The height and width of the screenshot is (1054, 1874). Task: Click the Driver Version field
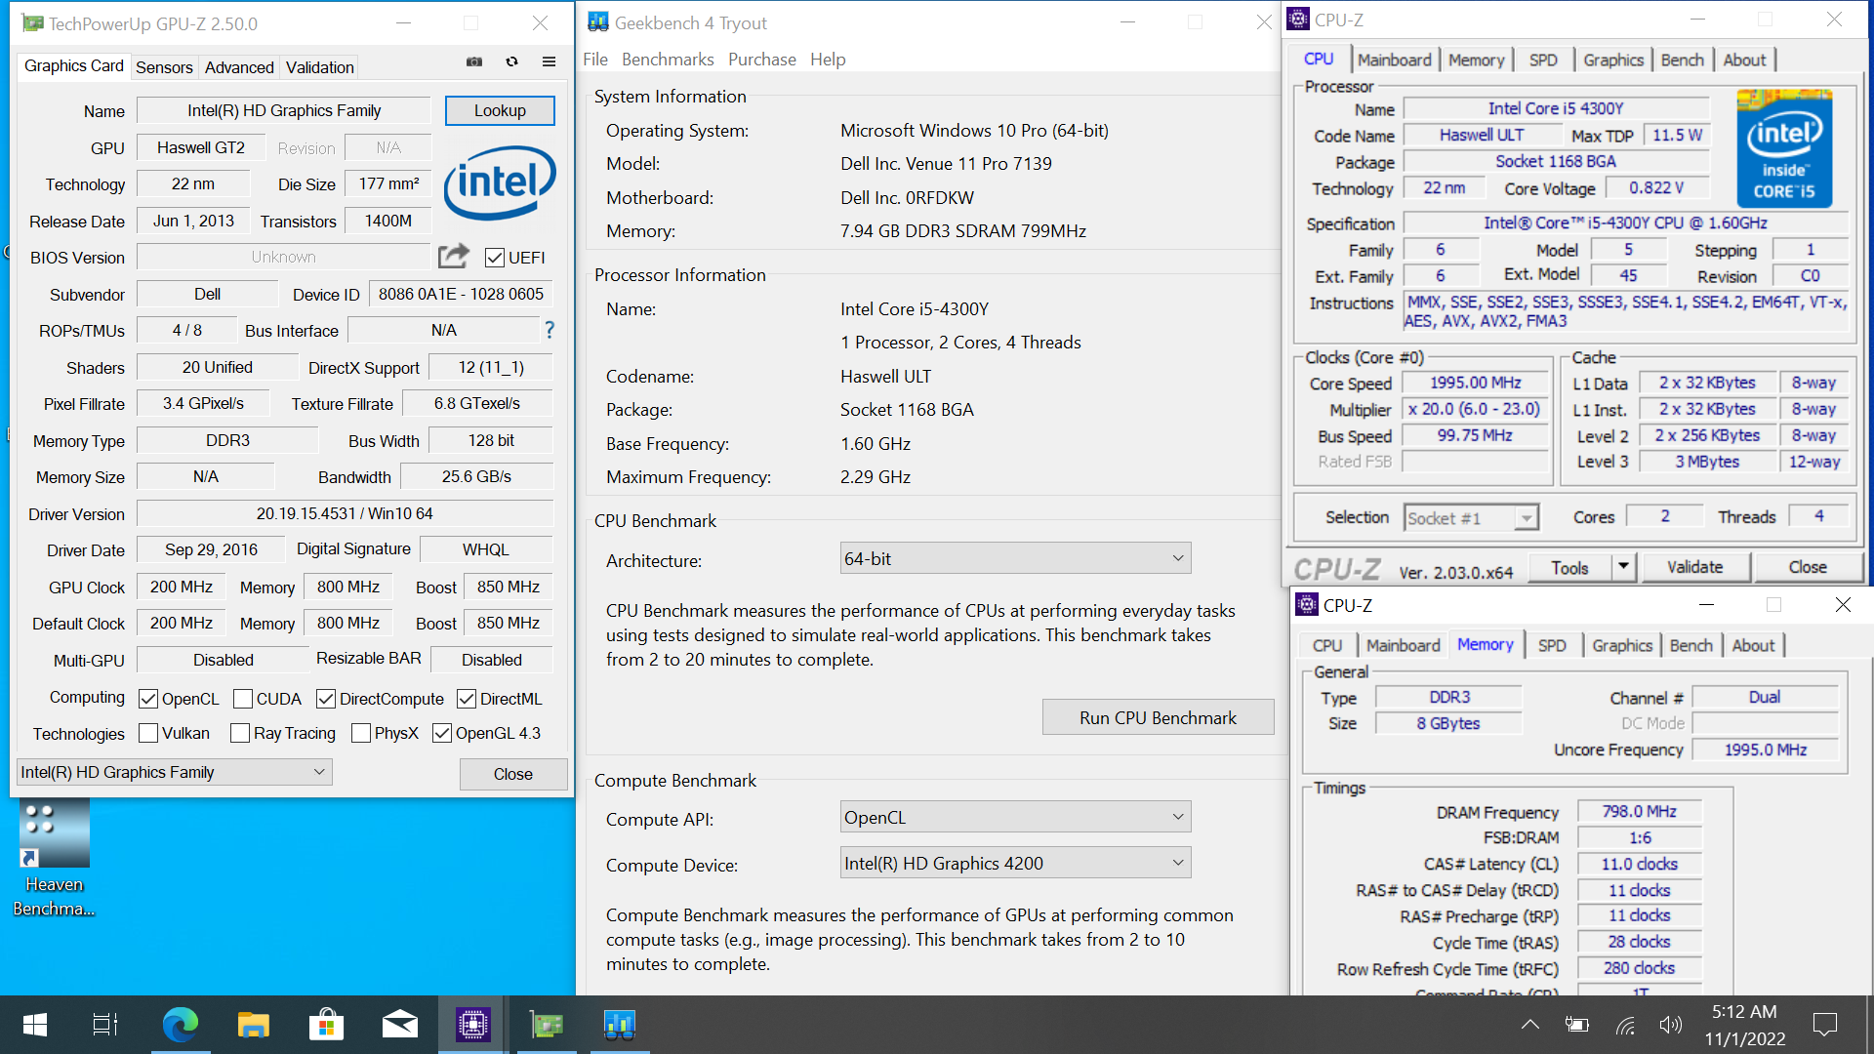click(x=345, y=513)
